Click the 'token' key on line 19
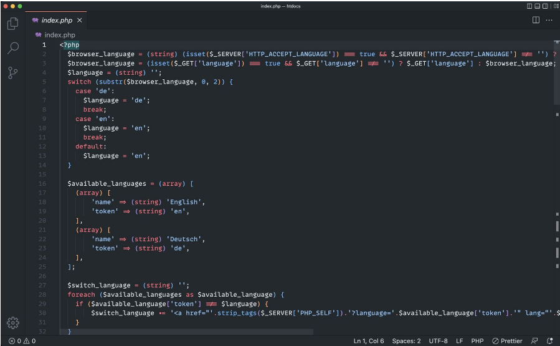Screen dimensions: 560x346 [105, 211]
